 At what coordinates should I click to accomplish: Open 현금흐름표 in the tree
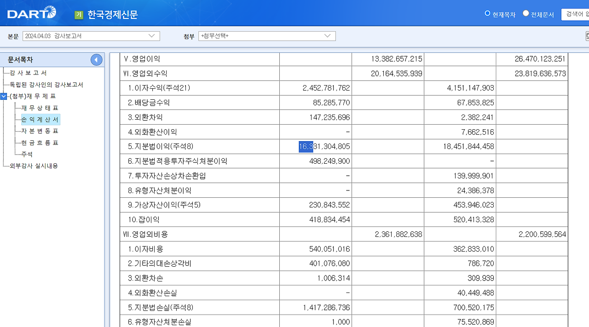click(40, 143)
